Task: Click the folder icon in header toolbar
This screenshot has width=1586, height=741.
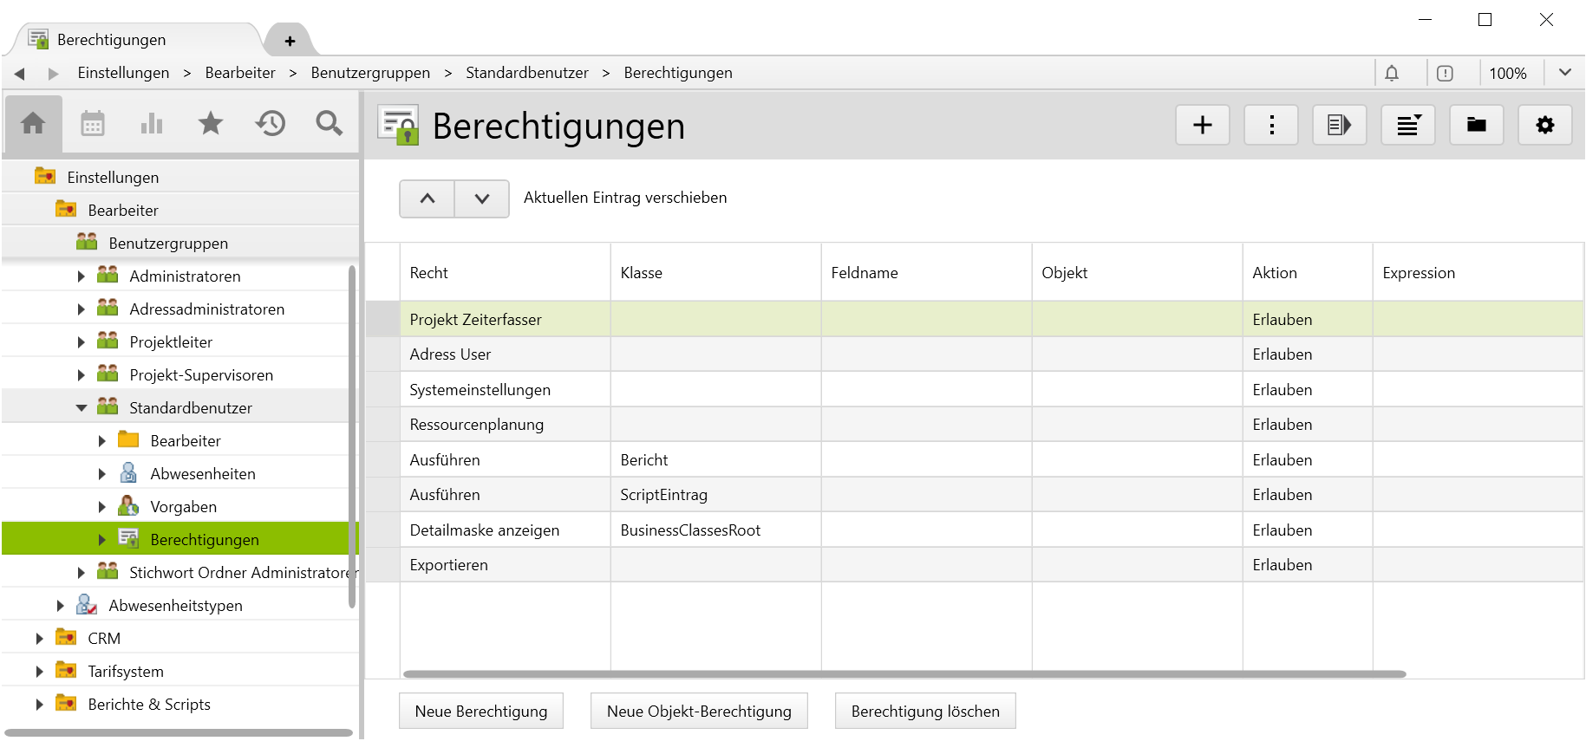Action: pyautogui.click(x=1476, y=126)
